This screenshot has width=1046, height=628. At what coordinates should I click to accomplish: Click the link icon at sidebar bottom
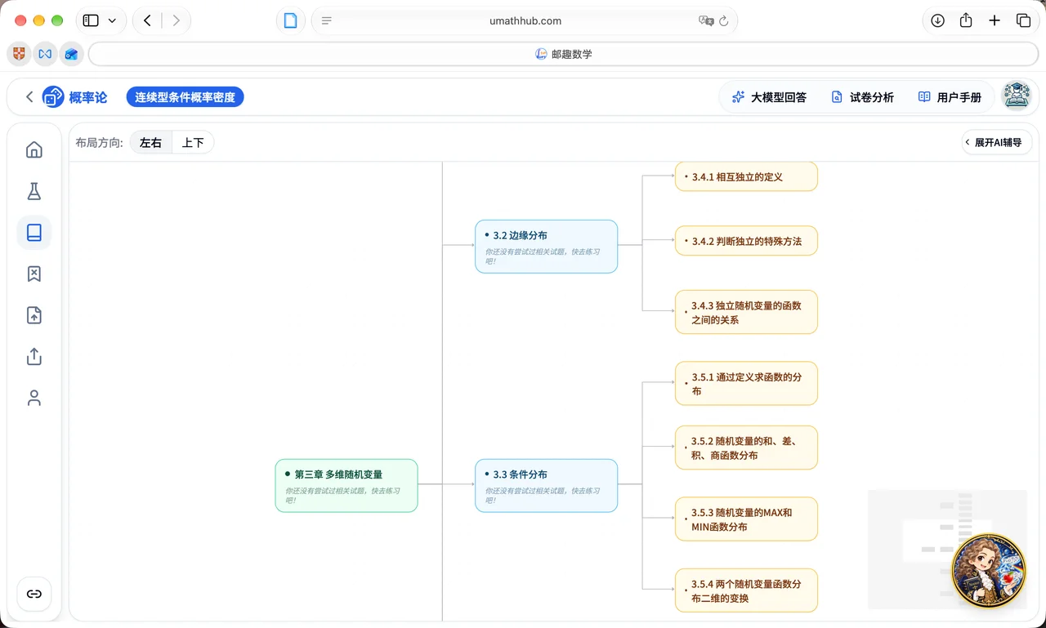34,594
